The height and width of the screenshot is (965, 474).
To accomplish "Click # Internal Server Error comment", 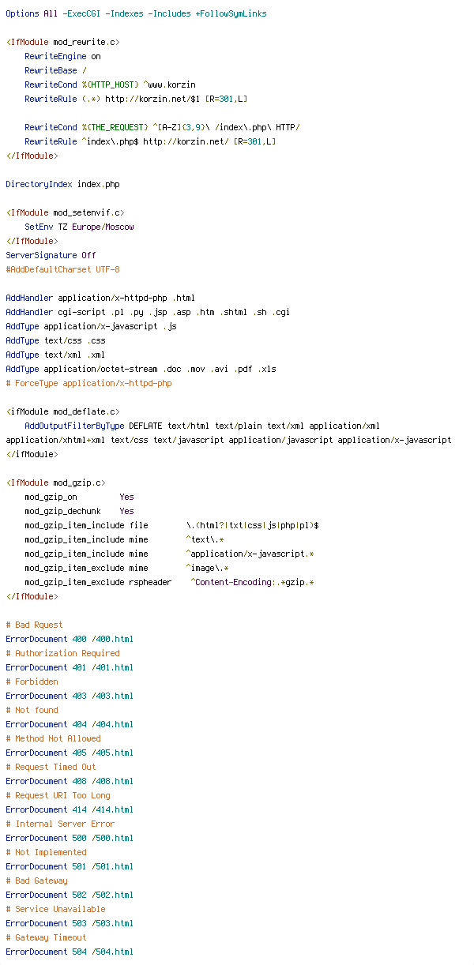I will click(60, 824).
